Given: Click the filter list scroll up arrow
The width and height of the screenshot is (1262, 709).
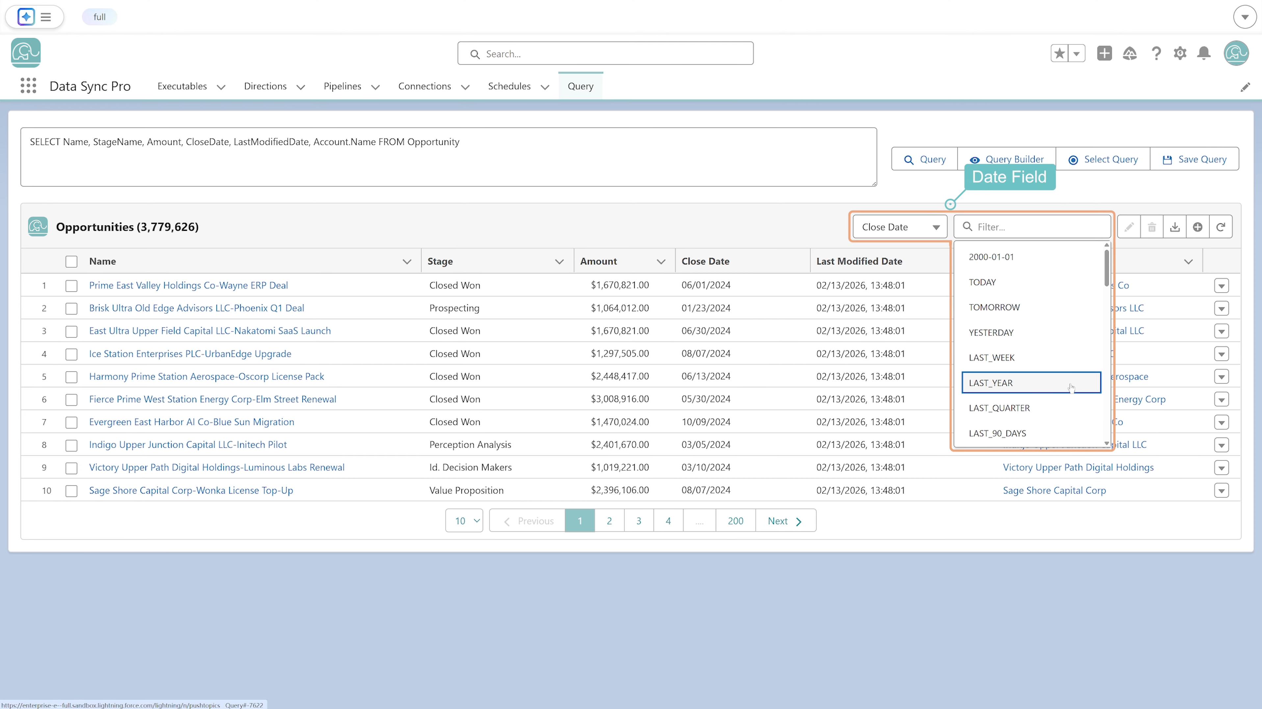Looking at the screenshot, I should click(x=1106, y=245).
